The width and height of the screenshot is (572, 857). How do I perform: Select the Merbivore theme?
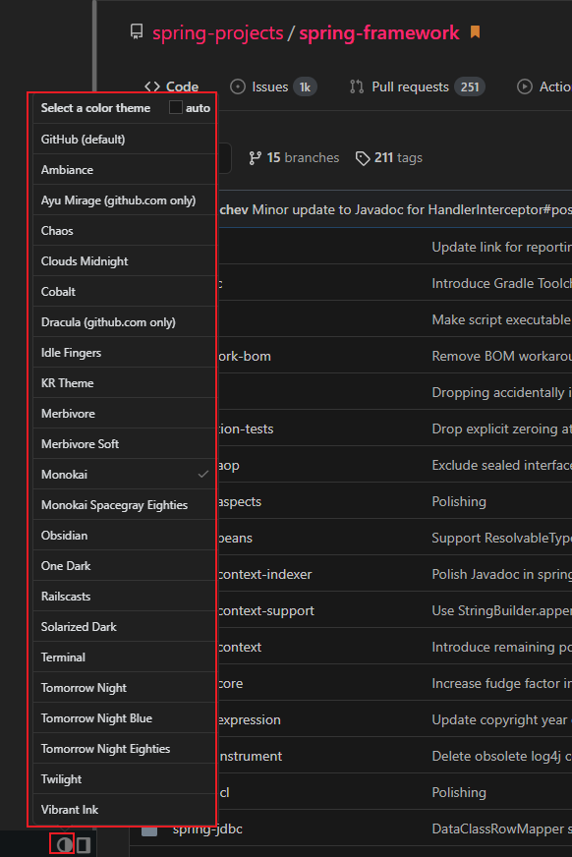pyautogui.click(x=124, y=413)
